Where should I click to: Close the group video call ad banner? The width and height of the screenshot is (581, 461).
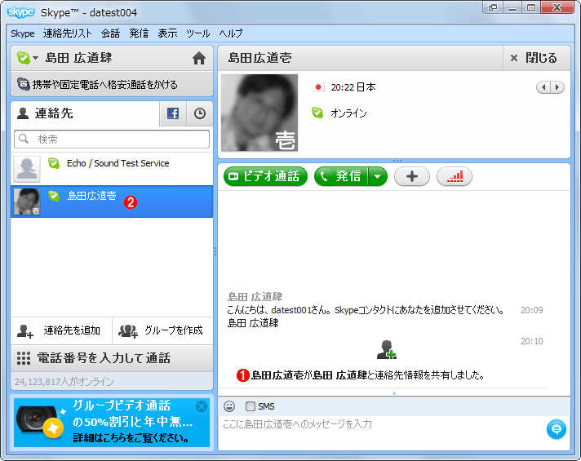point(202,406)
